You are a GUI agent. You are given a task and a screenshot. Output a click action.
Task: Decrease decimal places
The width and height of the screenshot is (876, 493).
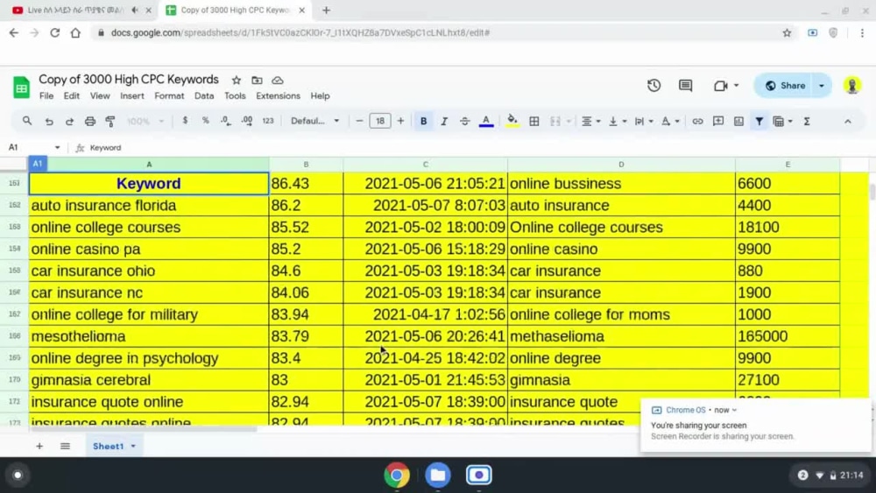point(225,121)
